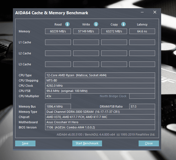Viewport: 176px width, 160px height.
Task: Click the Motherboard value Asus Crosshair VI Hero
Action: pos(100,122)
